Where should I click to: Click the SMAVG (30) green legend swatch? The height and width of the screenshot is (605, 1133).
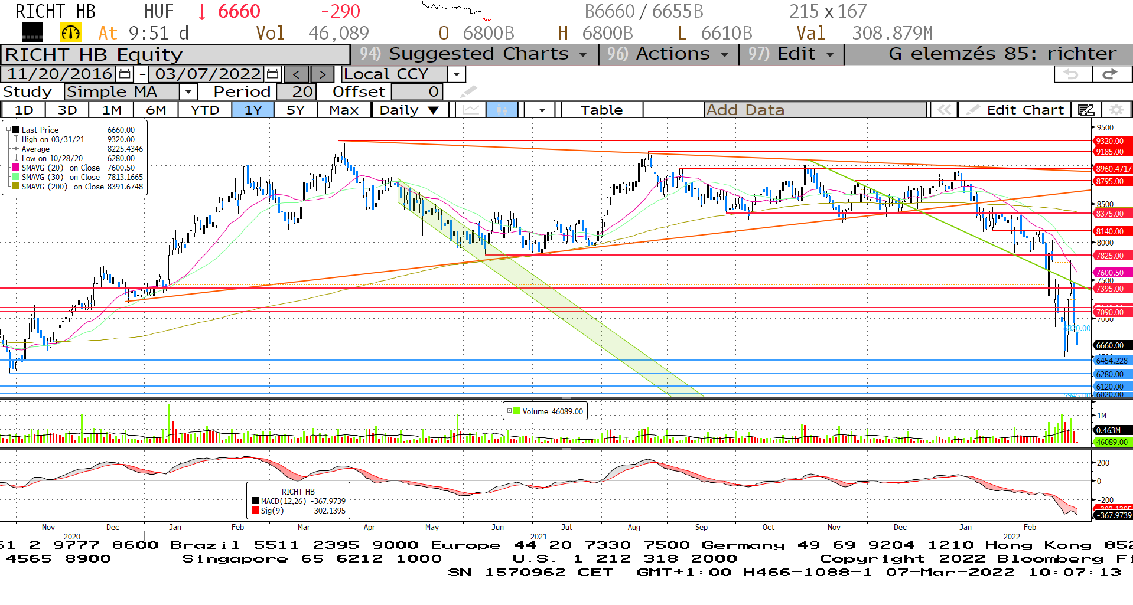point(17,177)
